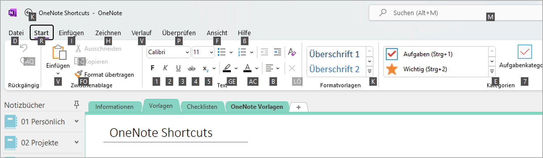Image resolution: width=543 pixels, height=158 pixels.
Task: Open the font color picker arrow
Action: click(257, 68)
